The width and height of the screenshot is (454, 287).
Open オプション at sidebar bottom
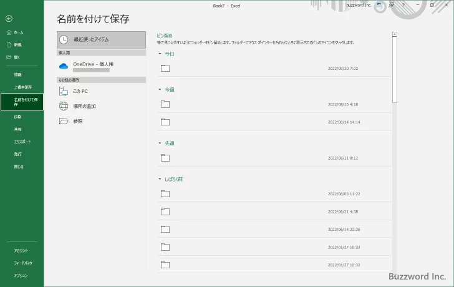point(21,276)
